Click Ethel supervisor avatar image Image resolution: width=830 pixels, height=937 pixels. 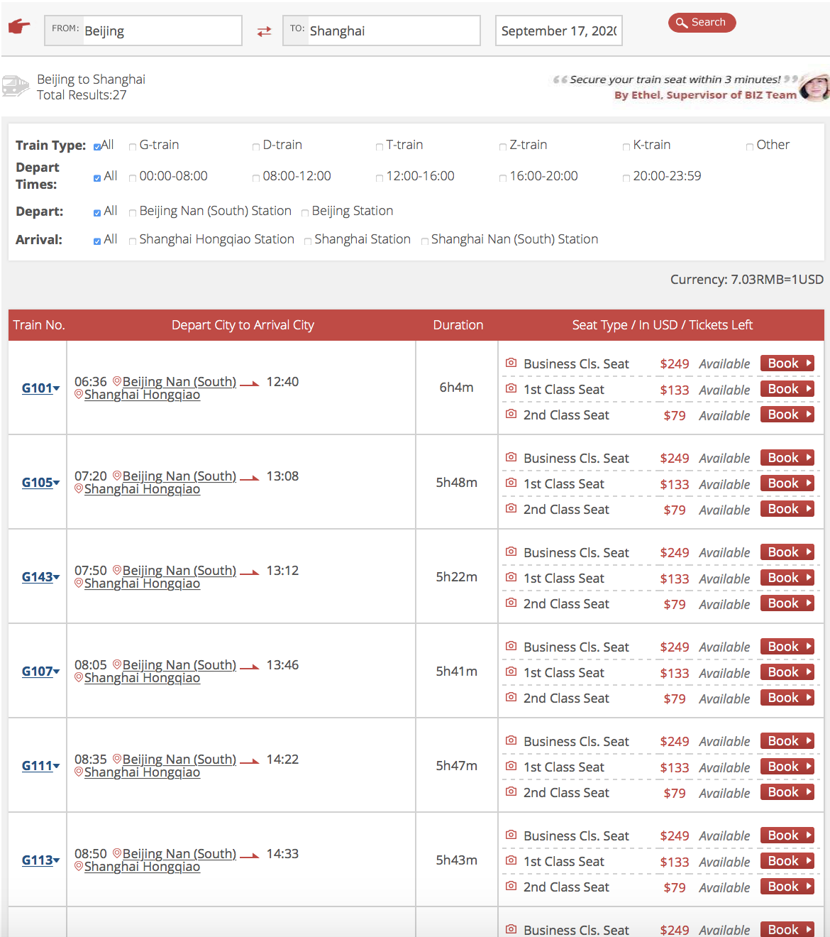click(814, 87)
